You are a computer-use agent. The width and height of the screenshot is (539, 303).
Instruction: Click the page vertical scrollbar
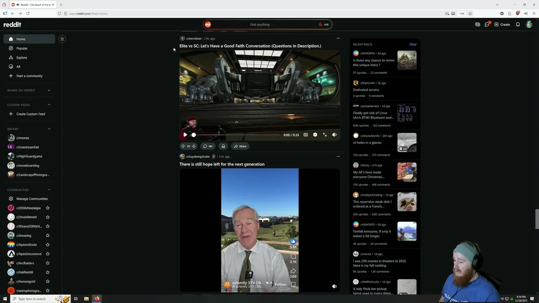[537, 219]
